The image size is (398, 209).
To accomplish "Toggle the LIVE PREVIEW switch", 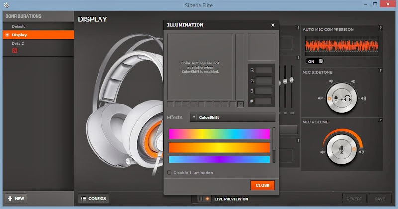I will click(x=204, y=199).
